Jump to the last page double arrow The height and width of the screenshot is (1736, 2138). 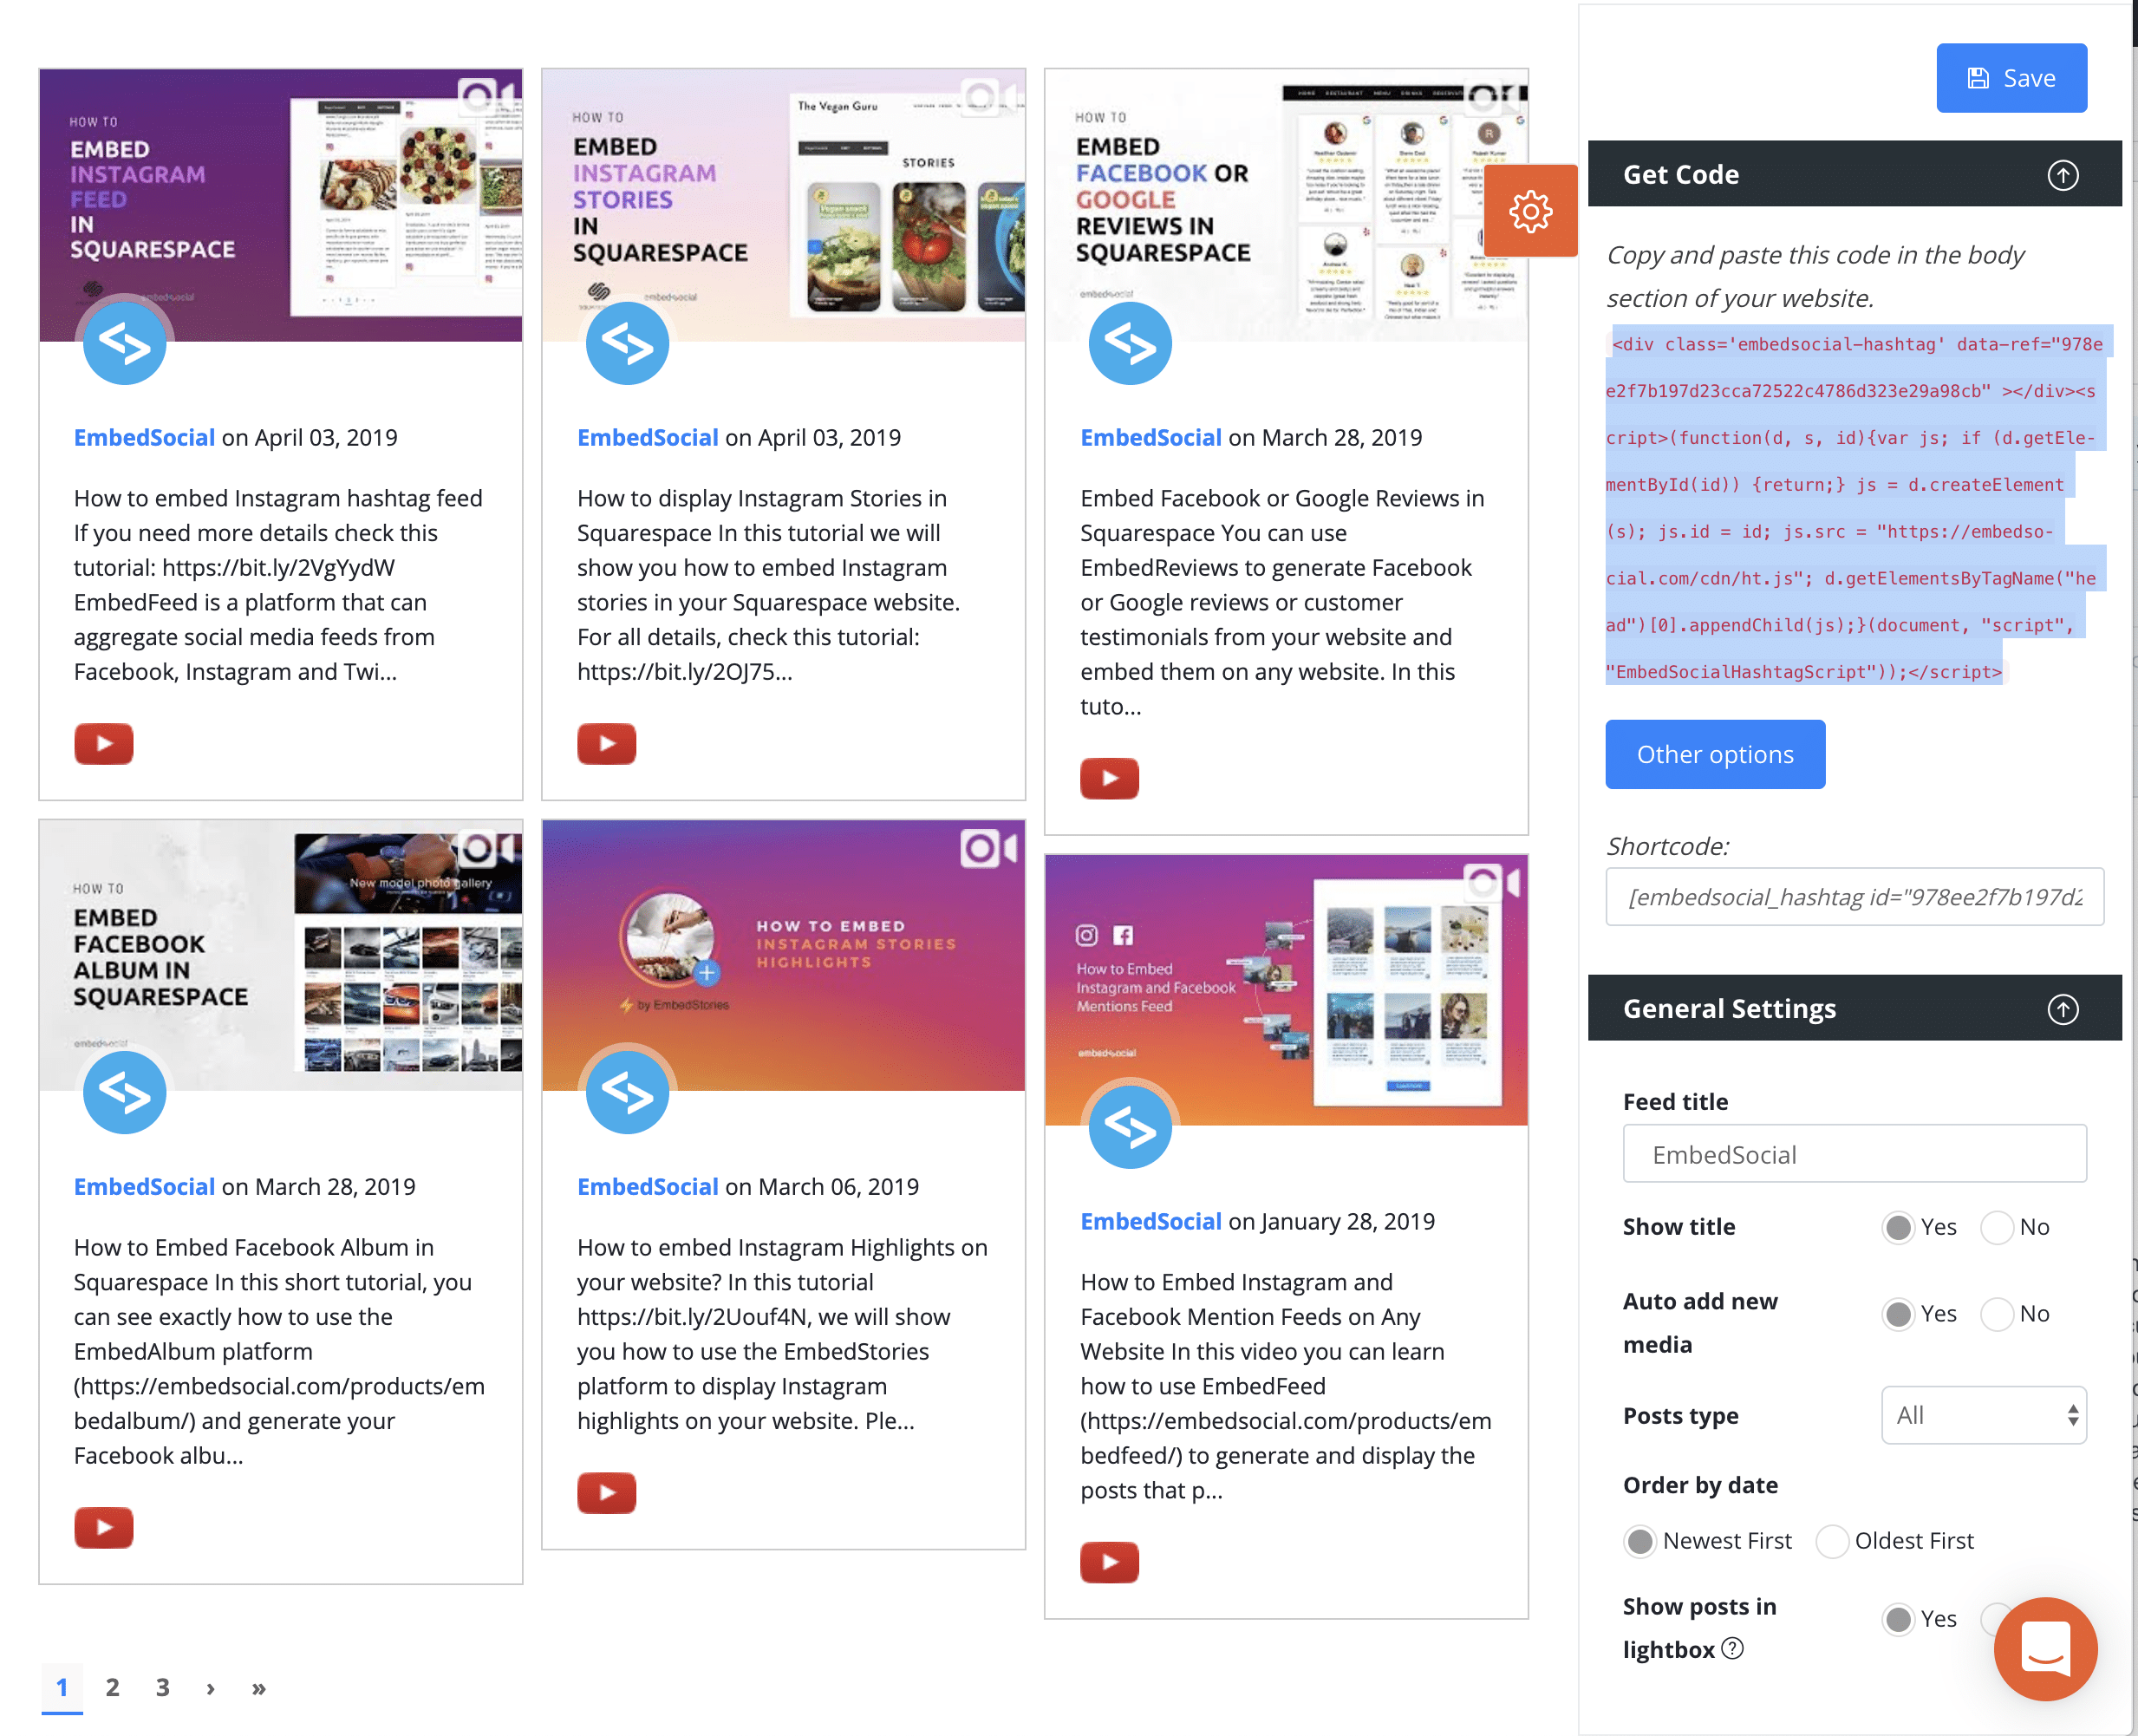259,1688
